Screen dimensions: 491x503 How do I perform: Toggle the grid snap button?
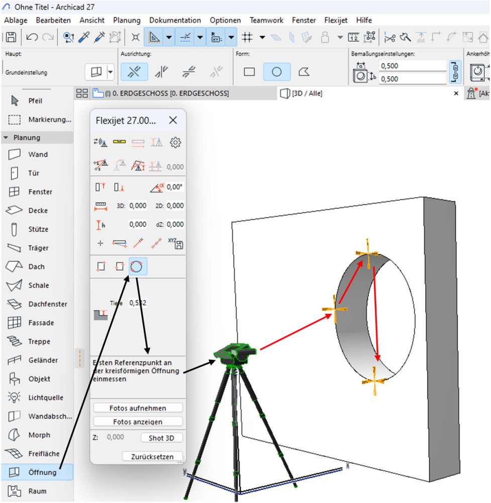pos(247,37)
